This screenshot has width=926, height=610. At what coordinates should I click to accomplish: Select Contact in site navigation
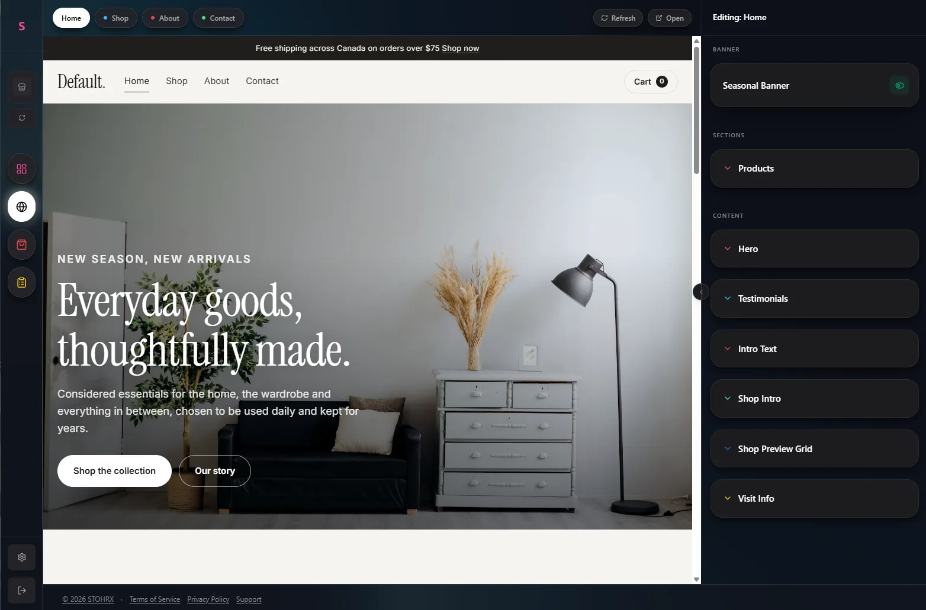point(262,81)
